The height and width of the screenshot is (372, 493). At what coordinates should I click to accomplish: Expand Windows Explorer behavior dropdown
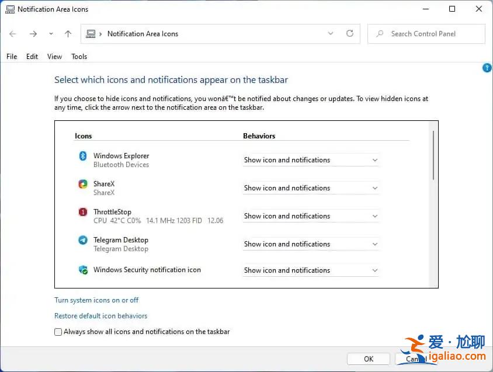311,160
